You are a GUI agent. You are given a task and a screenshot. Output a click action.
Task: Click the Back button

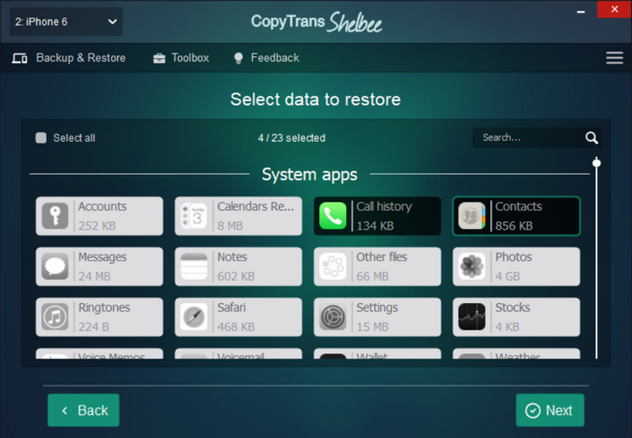click(84, 410)
